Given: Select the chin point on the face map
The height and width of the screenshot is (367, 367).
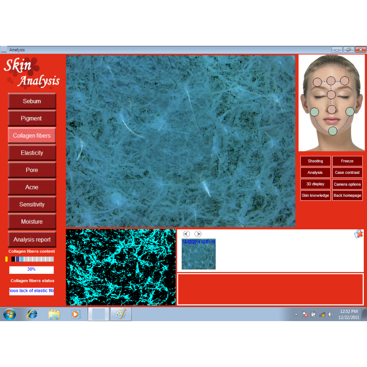Looking at the screenshot, I should coord(333,131).
